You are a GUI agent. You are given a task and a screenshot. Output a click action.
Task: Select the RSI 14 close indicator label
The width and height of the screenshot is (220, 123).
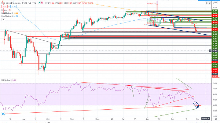click(6, 80)
